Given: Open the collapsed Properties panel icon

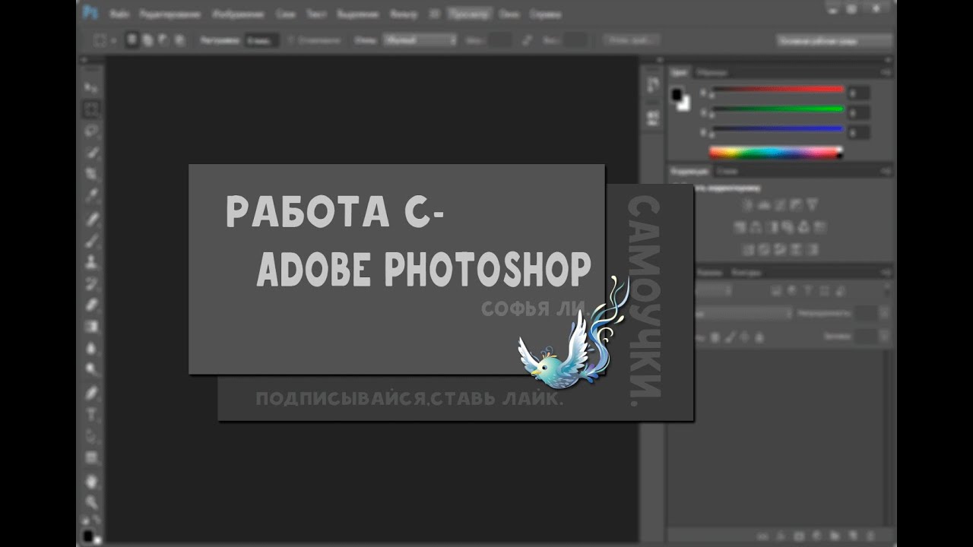Looking at the screenshot, I should click(652, 118).
